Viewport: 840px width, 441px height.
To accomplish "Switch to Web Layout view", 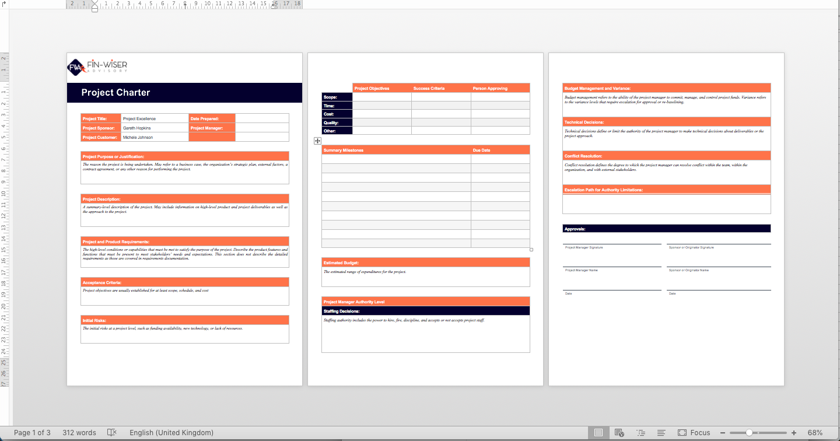I will [619, 432].
